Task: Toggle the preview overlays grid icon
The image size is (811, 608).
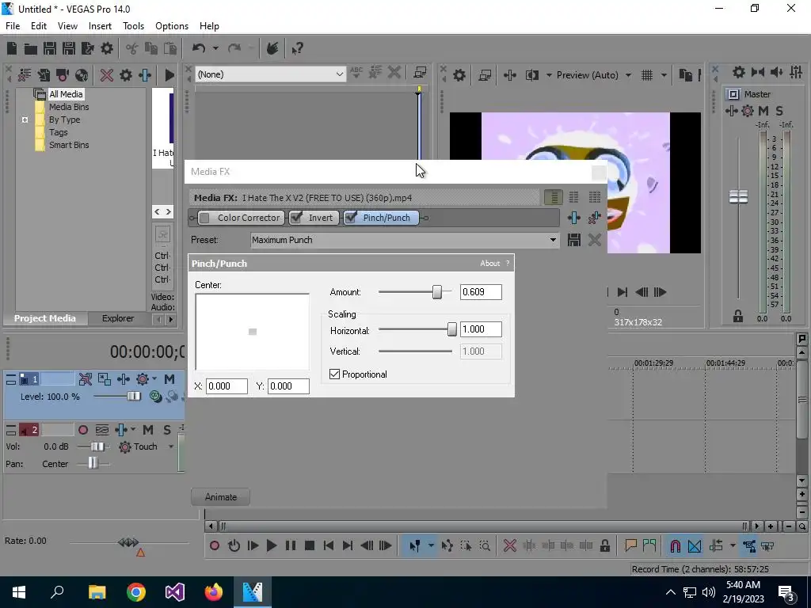Action: pos(647,75)
